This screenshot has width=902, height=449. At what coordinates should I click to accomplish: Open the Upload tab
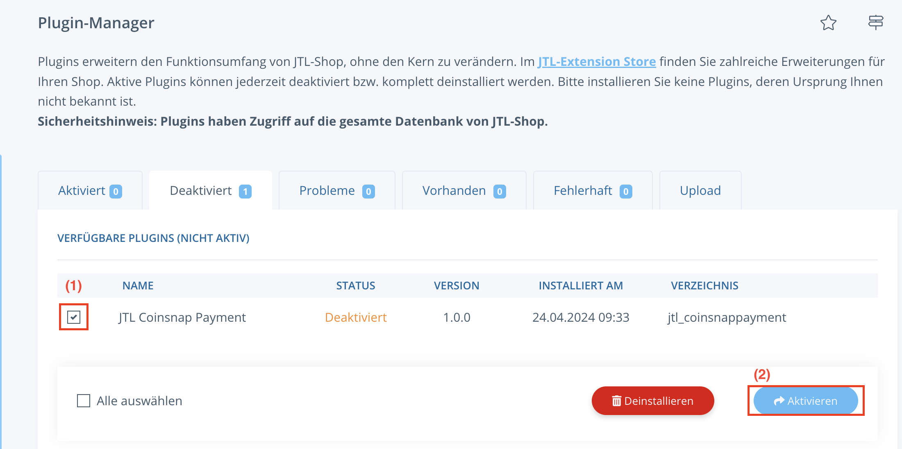tap(700, 191)
